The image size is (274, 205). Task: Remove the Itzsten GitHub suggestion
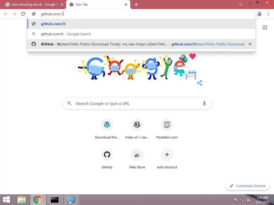[250, 44]
